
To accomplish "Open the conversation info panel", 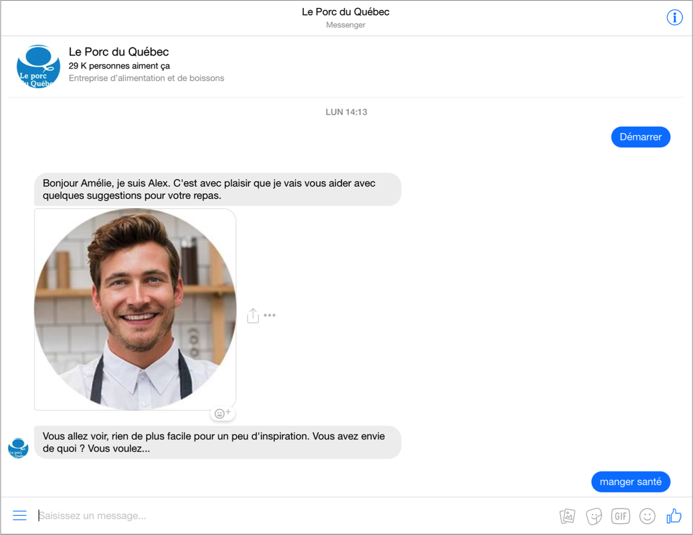I will (675, 18).
